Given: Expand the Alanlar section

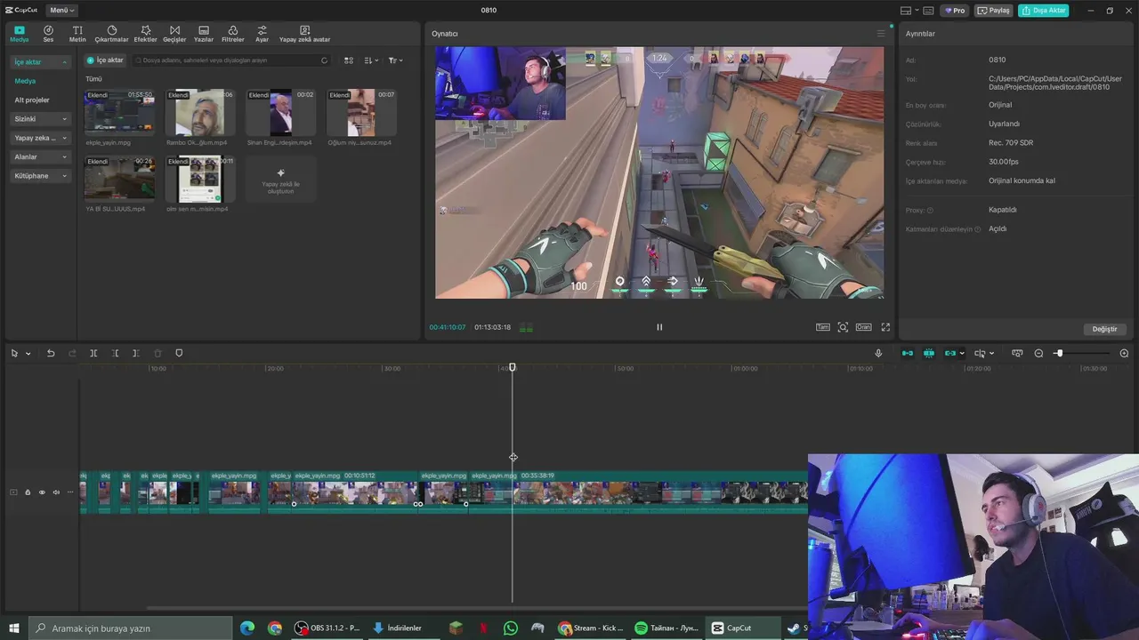Looking at the screenshot, I should click(x=41, y=156).
